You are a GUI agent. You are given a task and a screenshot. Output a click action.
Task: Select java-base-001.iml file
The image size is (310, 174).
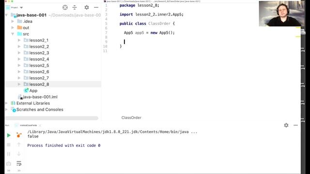pos(40,97)
